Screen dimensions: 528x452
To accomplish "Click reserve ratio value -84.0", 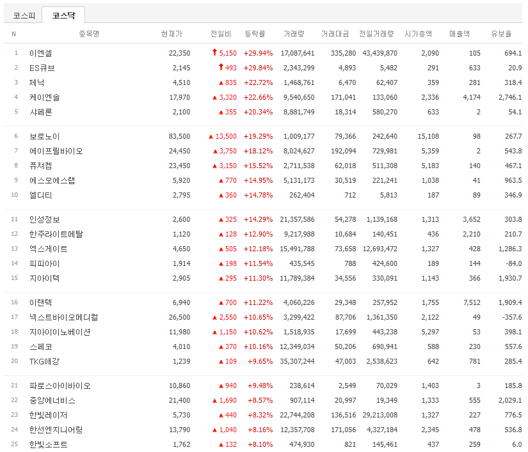I will tap(513, 263).
